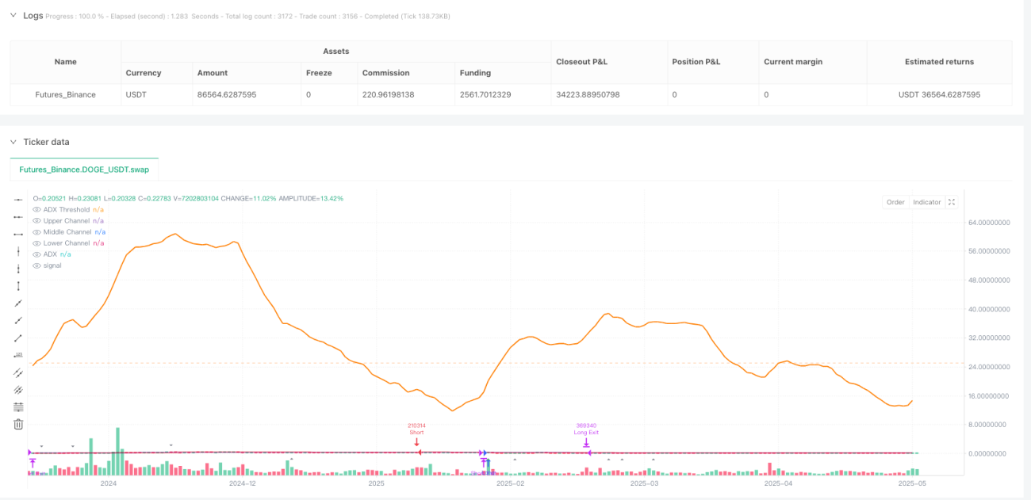Select the horizontal segment drawing tool
Viewport: 1031px width, 500px height.
pyautogui.click(x=18, y=234)
